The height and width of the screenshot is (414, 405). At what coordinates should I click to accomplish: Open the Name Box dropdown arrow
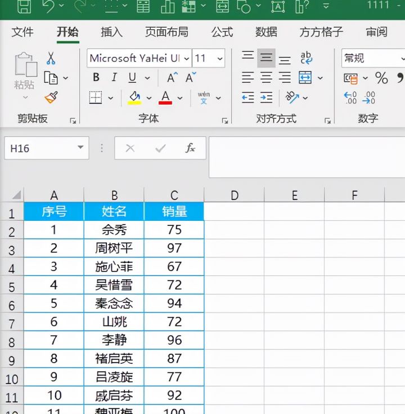80,148
